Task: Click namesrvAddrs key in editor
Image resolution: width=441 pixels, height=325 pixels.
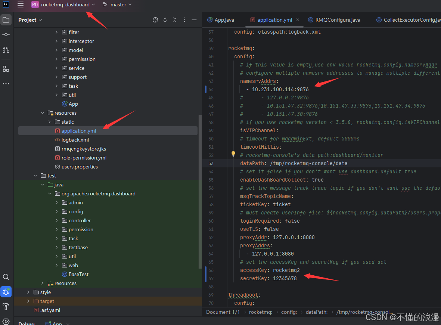Action: [x=258, y=81]
